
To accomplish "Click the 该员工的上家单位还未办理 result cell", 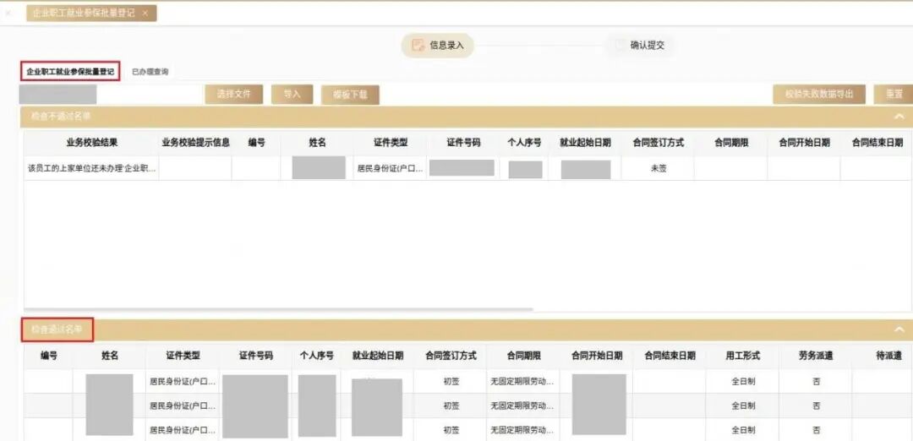I will tap(91, 169).
